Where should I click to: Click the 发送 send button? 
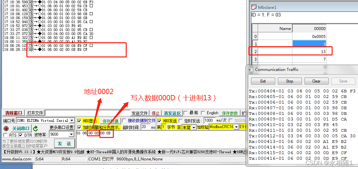[x=64, y=144]
